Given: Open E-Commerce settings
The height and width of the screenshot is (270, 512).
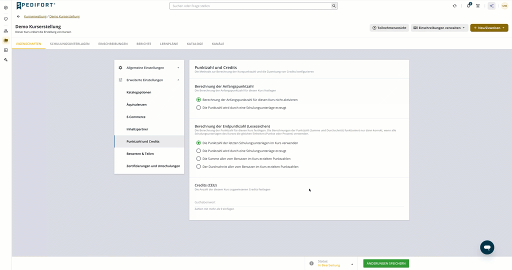Looking at the screenshot, I should pyautogui.click(x=149, y=117).
